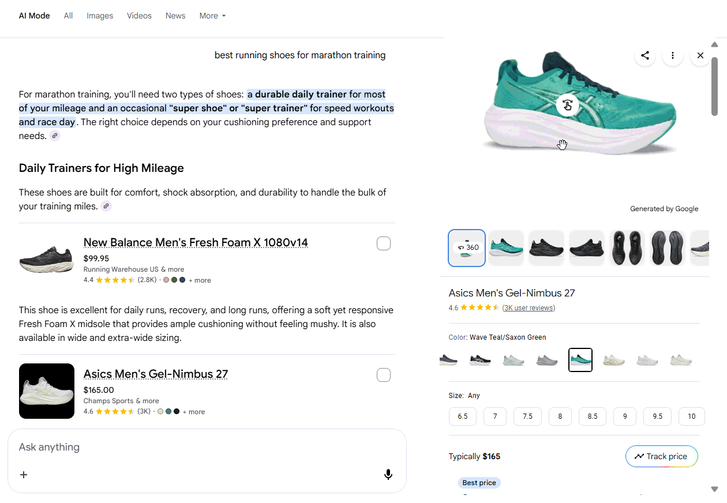
Task: Select shoe size 8
Action: [x=560, y=416]
